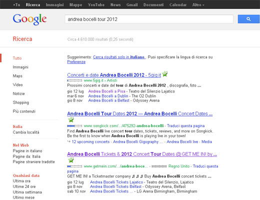Filter results by Ultime 24 ore
The image size is (260, 200).
pos(24,186)
